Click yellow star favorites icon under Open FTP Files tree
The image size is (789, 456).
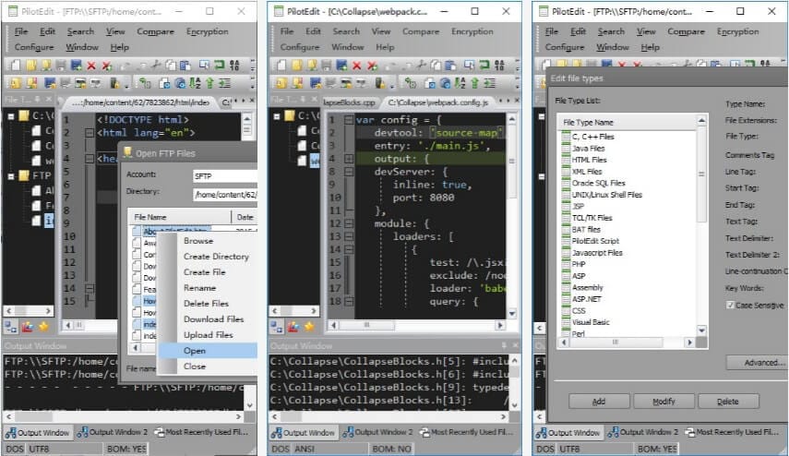click(43, 327)
